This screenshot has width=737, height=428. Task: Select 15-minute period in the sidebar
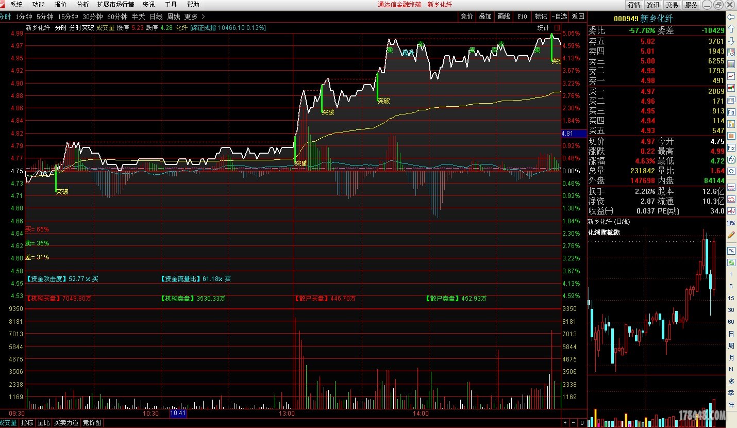click(x=731, y=298)
